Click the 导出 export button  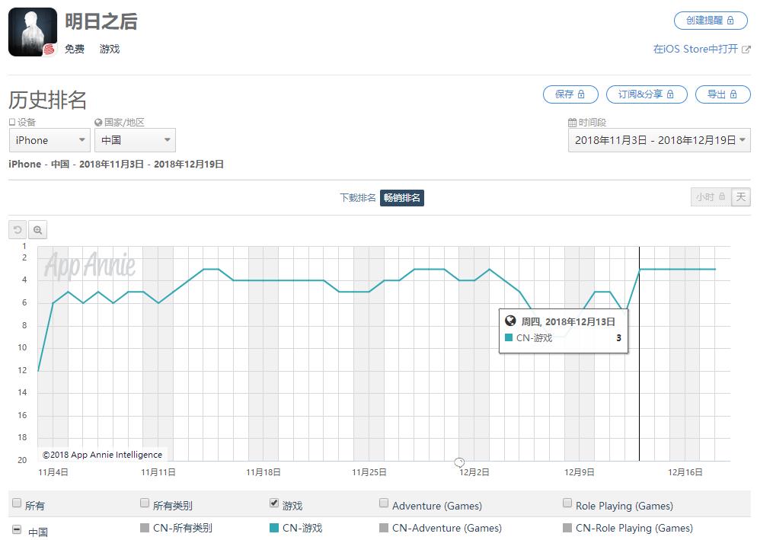pyautogui.click(x=723, y=94)
